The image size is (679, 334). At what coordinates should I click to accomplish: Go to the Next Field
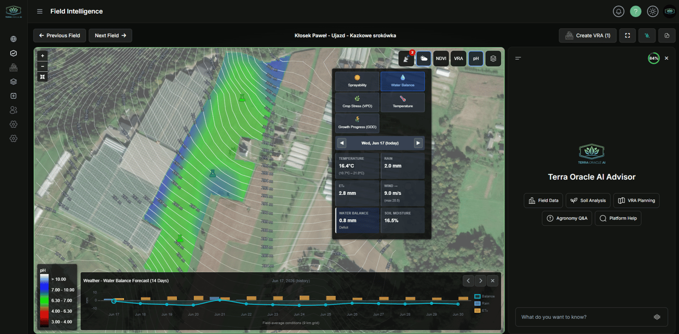tap(110, 35)
